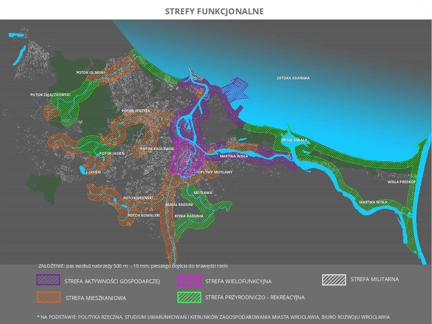Select the Potok Zajączkowski label
432x324 pixels.
click(x=50, y=95)
